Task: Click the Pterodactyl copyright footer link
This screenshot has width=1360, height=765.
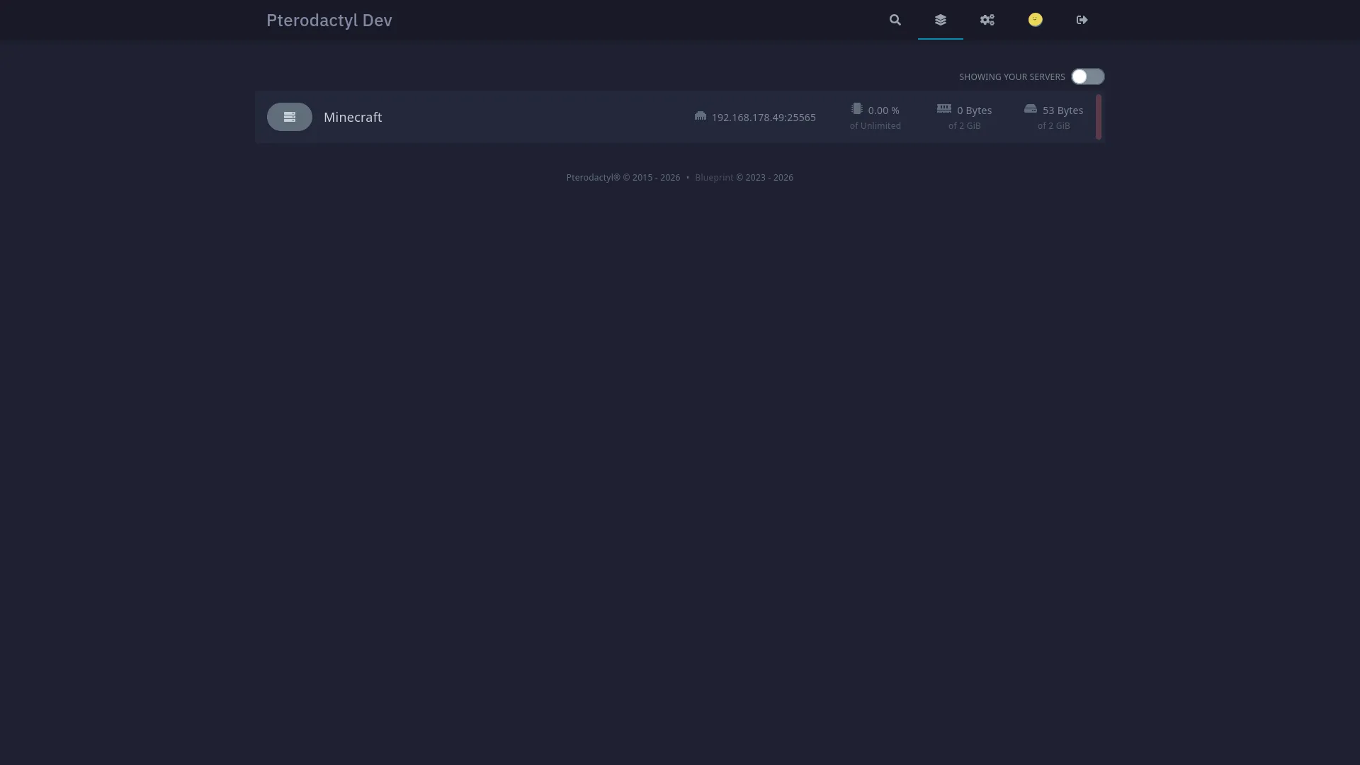Action: pos(593,178)
